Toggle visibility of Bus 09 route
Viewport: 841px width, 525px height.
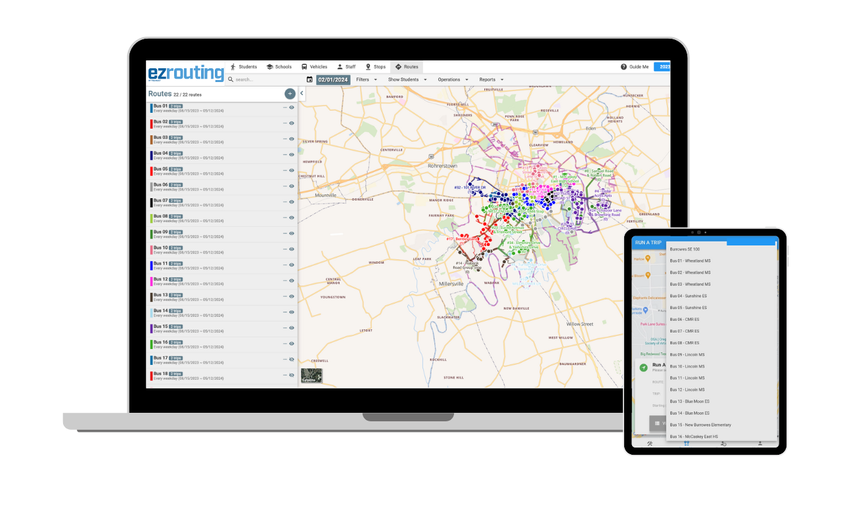pyautogui.click(x=292, y=234)
